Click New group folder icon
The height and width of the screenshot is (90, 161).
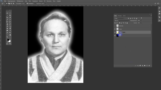(145, 65)
